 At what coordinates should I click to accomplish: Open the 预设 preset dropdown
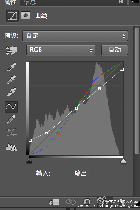point(75,36)
